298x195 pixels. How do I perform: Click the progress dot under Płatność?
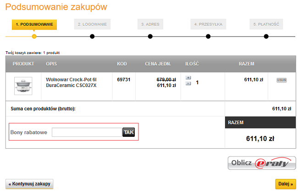pyautogui.click(x=266, y=37)
